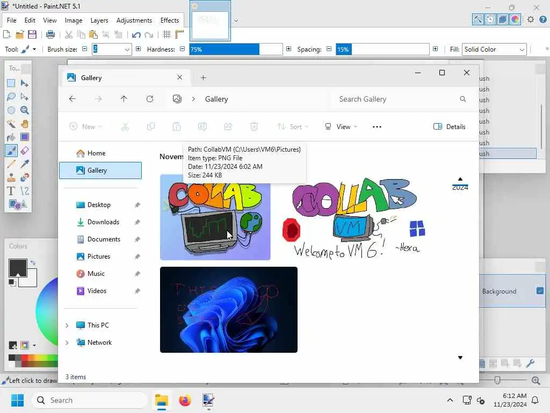This screenshot has height=413, width=550.
Task: Pick the Lasso Select tool
Action: pos(11,97)
